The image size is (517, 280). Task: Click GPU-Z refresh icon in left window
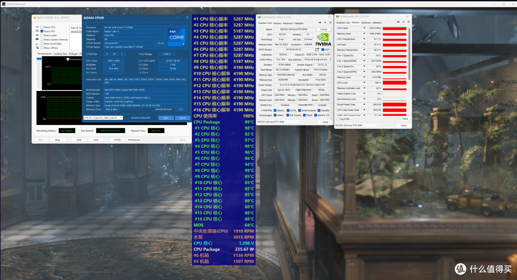[x=325, y=23]
